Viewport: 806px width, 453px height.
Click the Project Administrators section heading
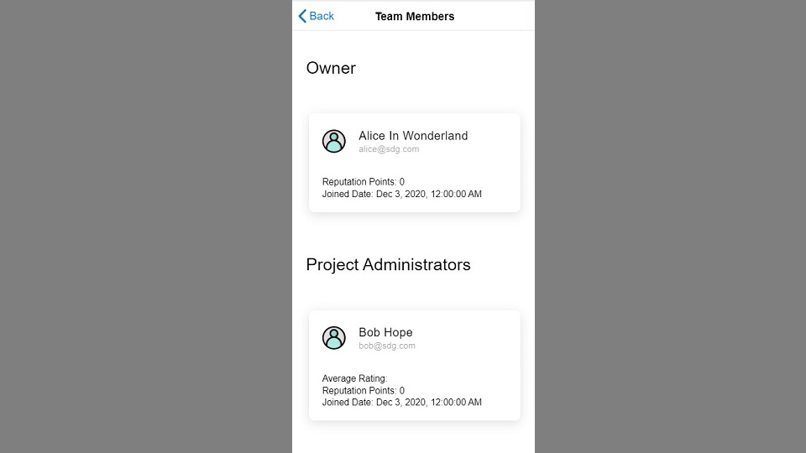(388, 264)
